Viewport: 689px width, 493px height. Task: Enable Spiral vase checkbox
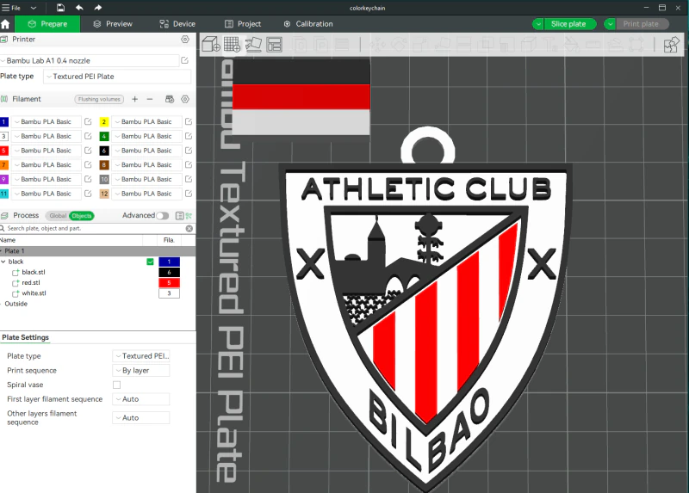point(116,385)
